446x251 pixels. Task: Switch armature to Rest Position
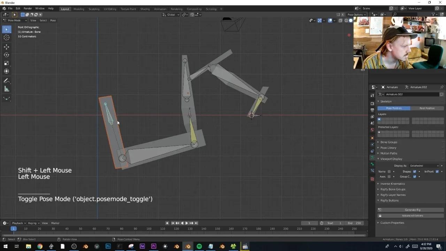(427, 108)
